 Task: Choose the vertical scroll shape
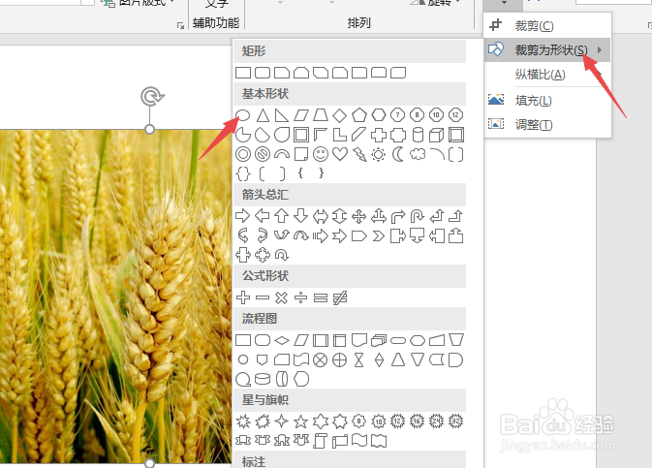coord(320,440)
